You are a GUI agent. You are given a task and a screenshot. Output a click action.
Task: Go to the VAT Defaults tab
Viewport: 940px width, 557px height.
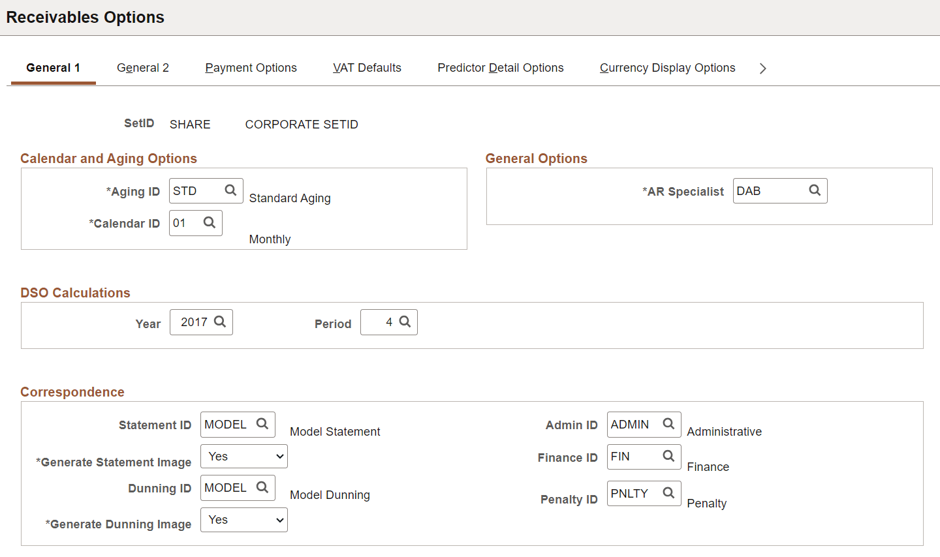[x=367, y=68]
